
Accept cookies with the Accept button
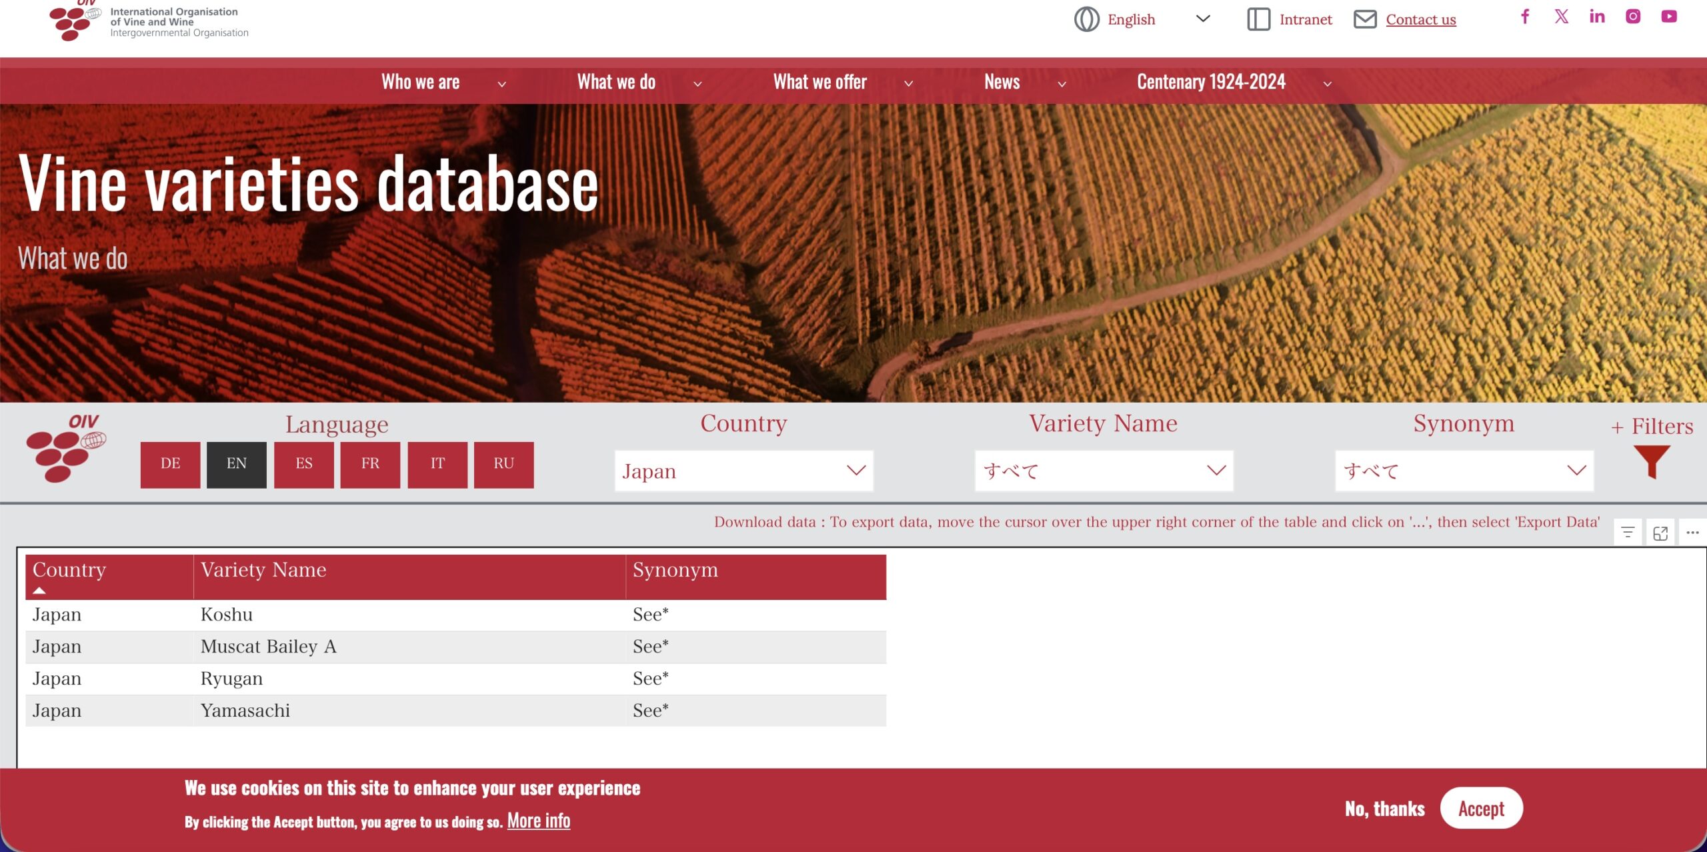pos(1481,808)
